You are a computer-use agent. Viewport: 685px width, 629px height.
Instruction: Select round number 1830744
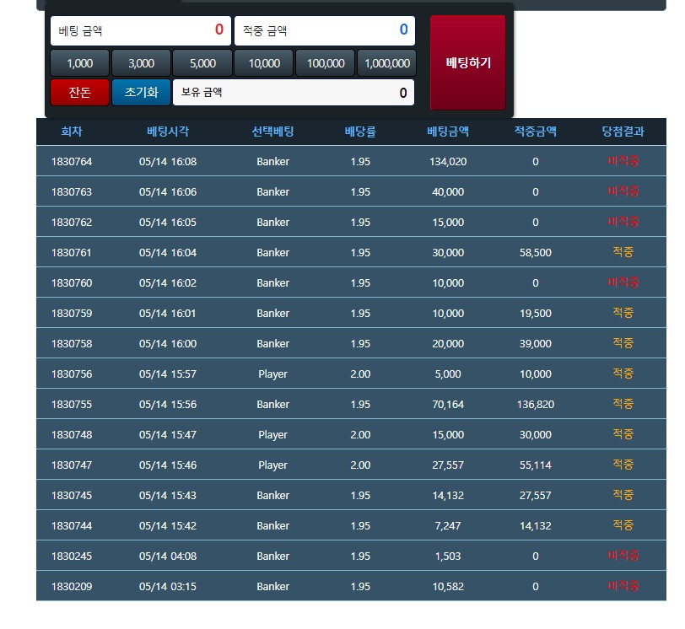click(72, 525)
